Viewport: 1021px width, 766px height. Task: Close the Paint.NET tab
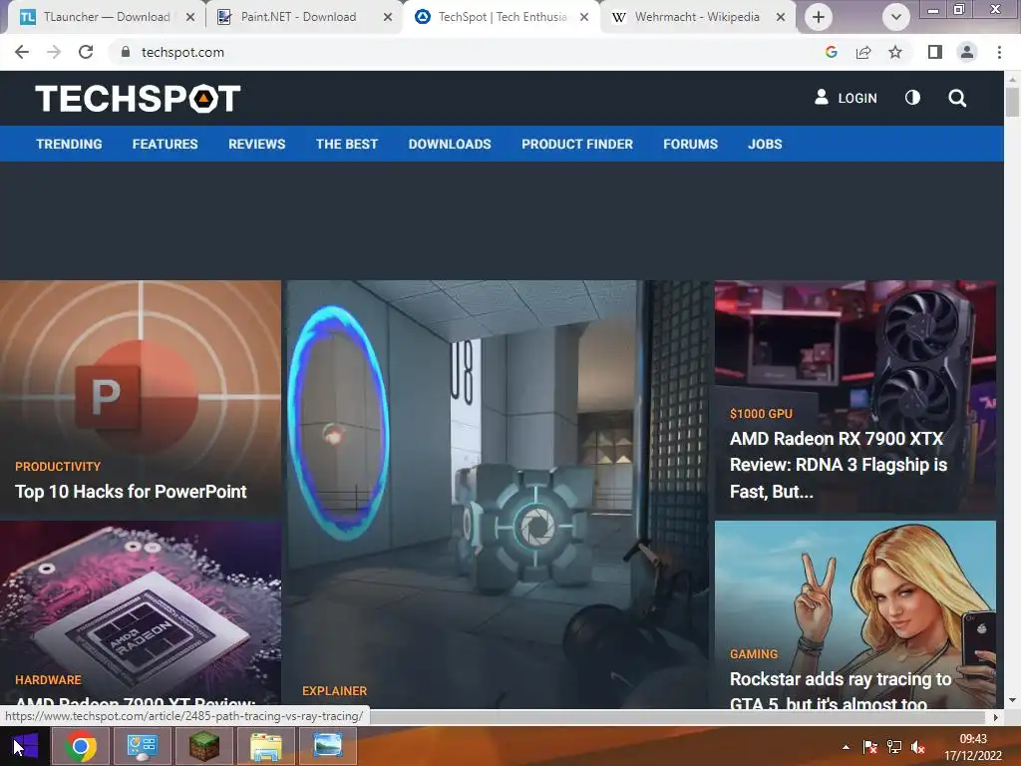click(388, 17)
